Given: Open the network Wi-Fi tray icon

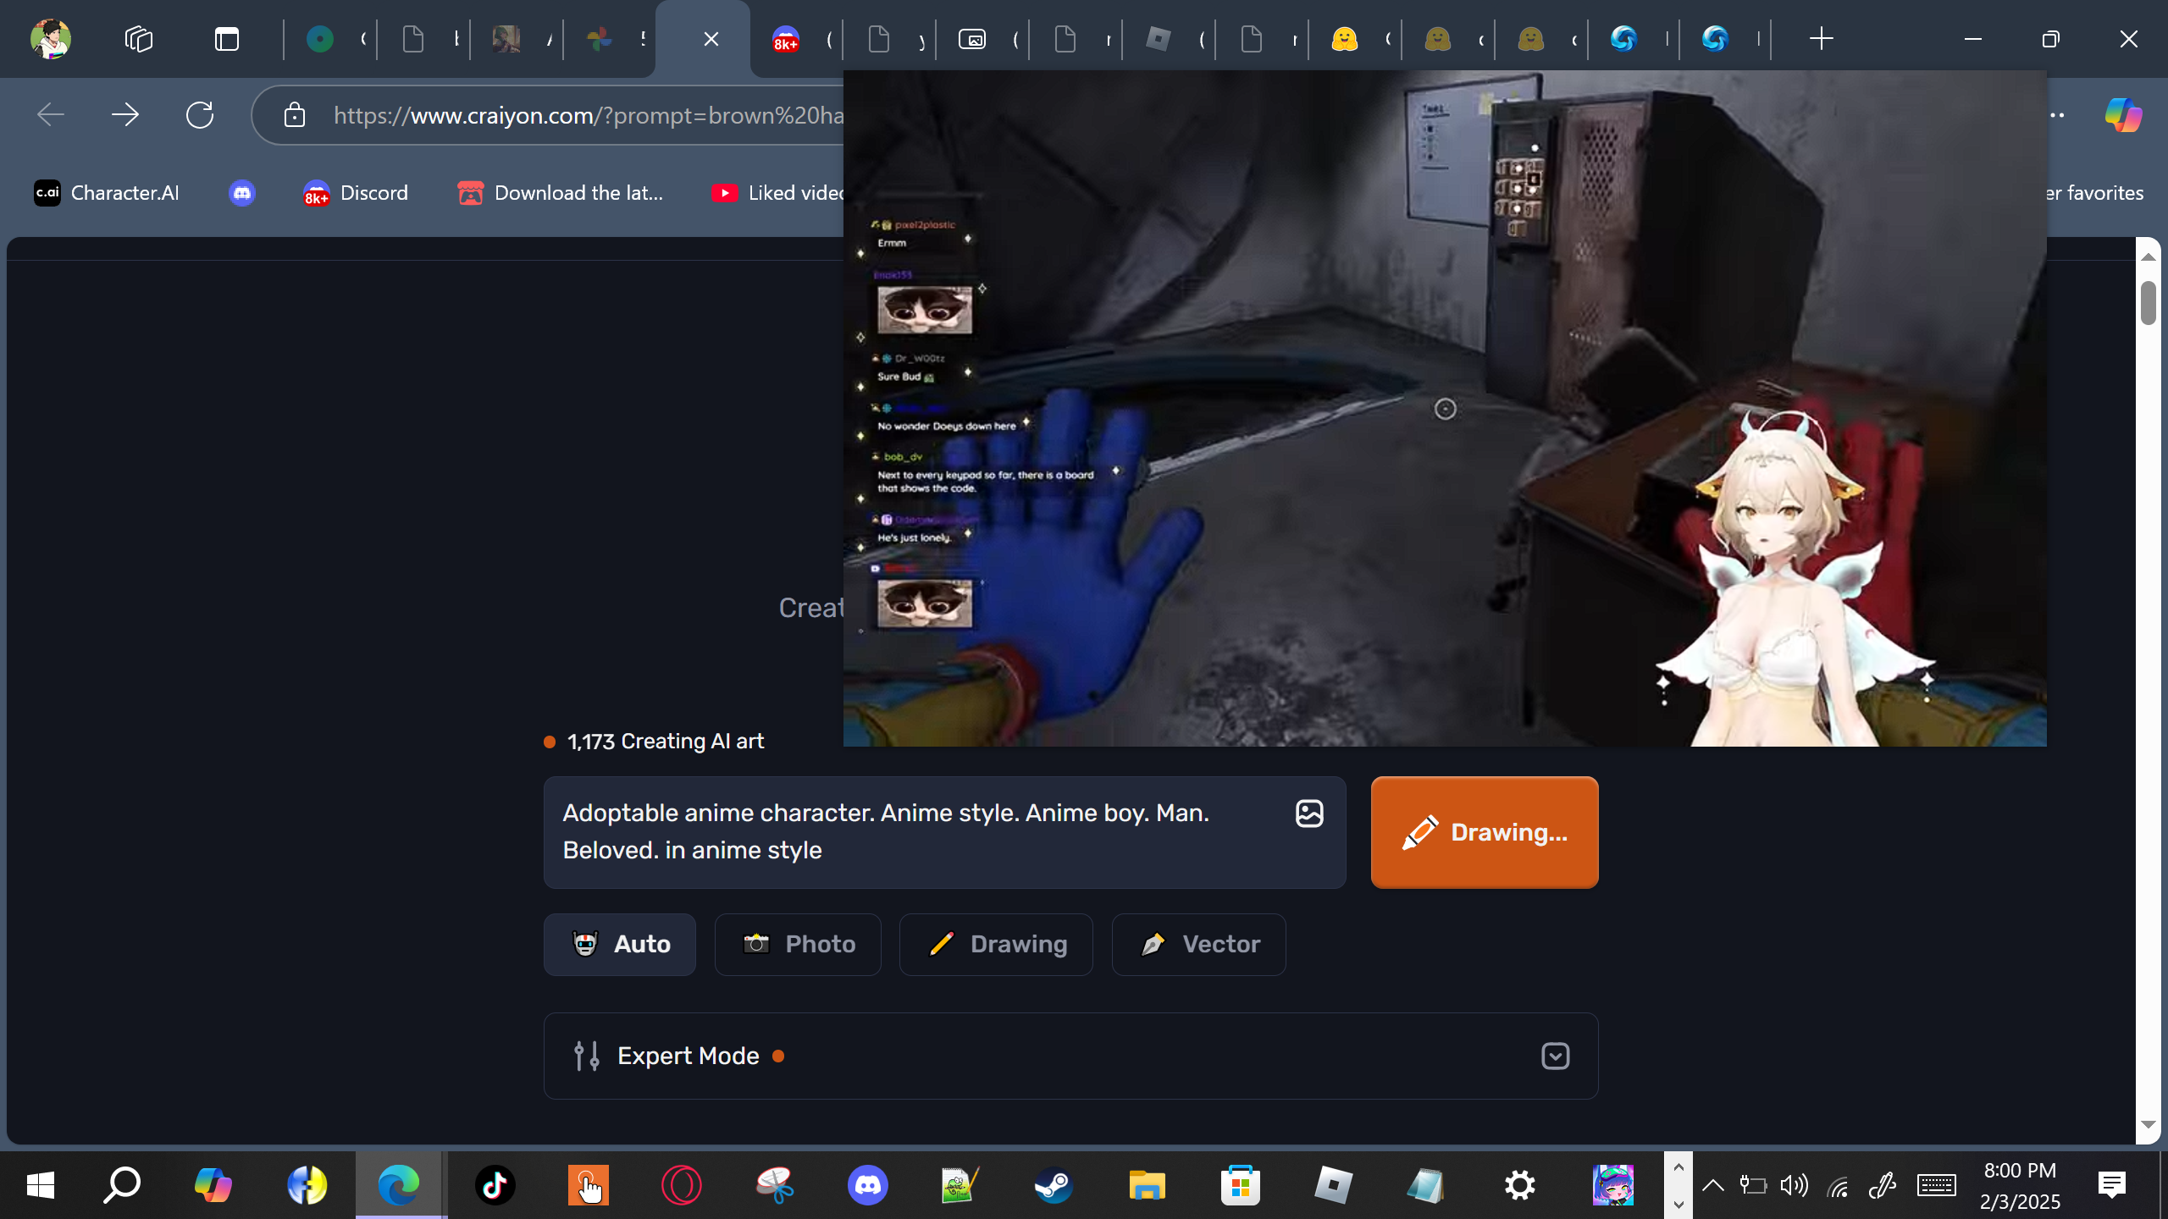Looking at the screenshot, I should click(1838, 1187).
